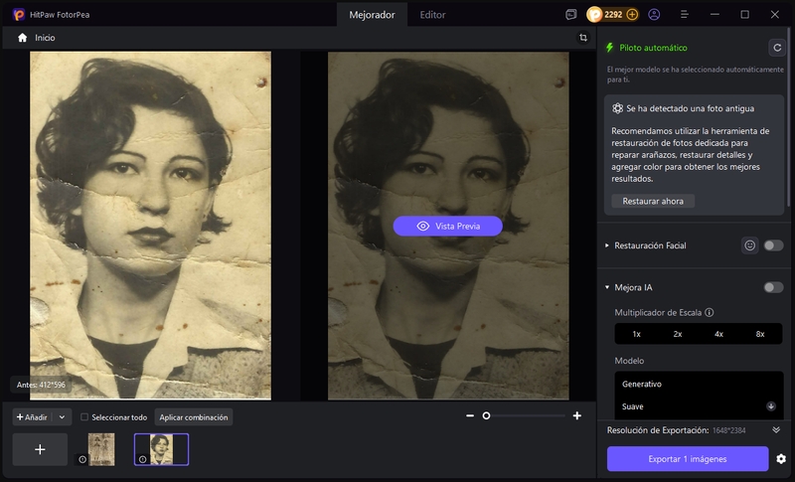Image resolution: width=795 pixels, height=482 pixels.
Task: Click Exportar 1 imágenes button
Action: click(x=688, y=459)
